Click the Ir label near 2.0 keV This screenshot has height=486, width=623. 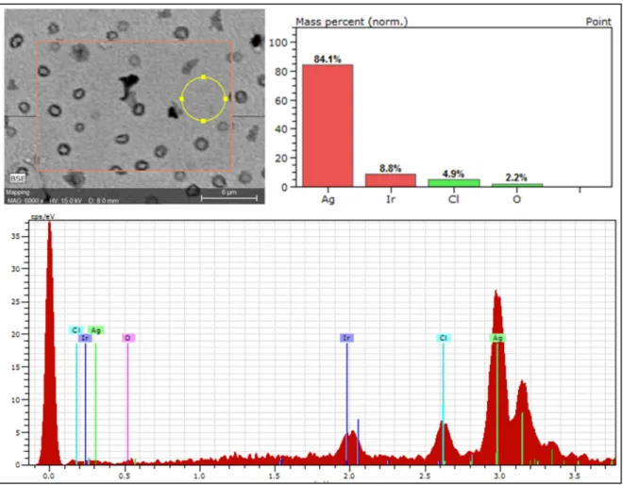coord(346,338)
